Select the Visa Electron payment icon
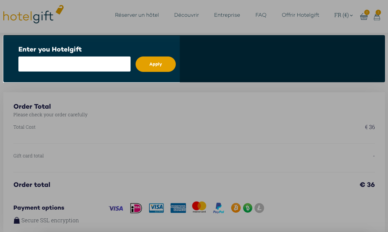Viewport: 388px width, 232px height. coord(156,208)
